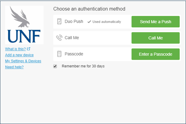Image resolution: width=186 pixels, height=124 pixels.
Task: Click the Used automatically checkmark icon
Action: coord(89,22)
